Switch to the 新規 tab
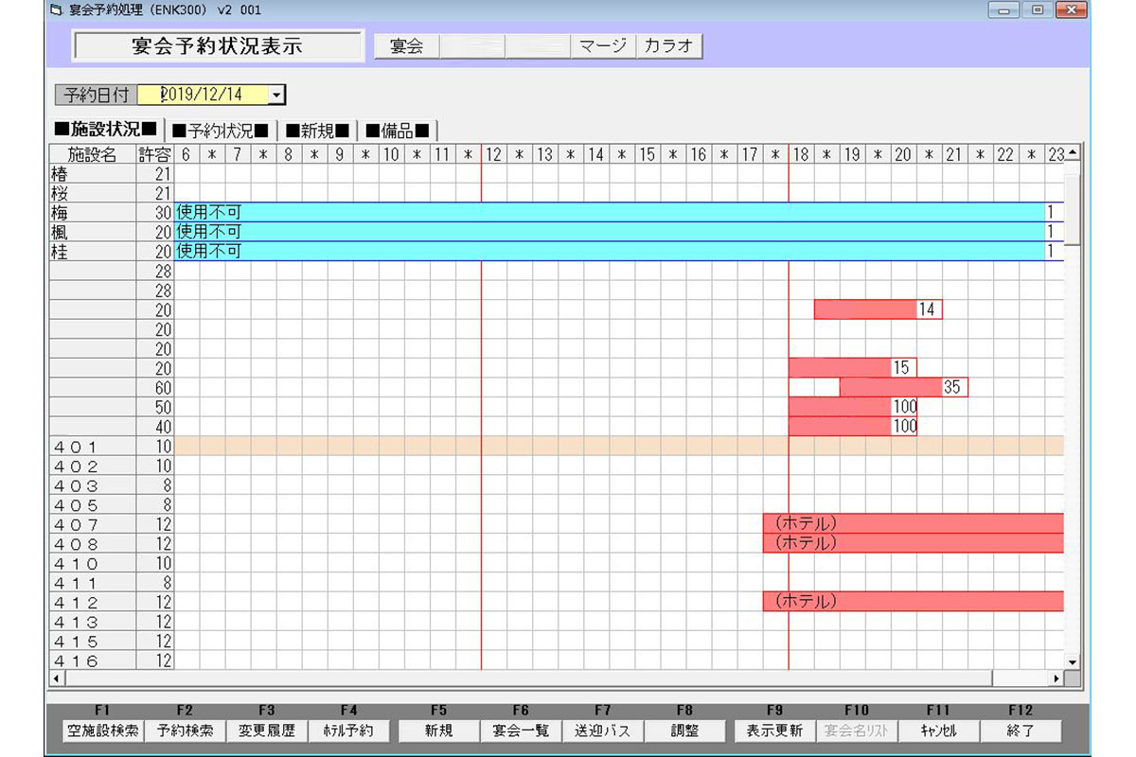The height and width of the screenshot is (757, 1136). tap(318, 131)
